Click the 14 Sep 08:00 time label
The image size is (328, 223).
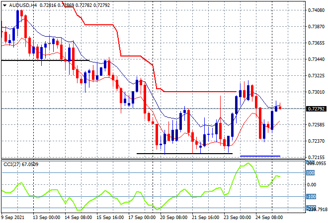click(78, 218)
